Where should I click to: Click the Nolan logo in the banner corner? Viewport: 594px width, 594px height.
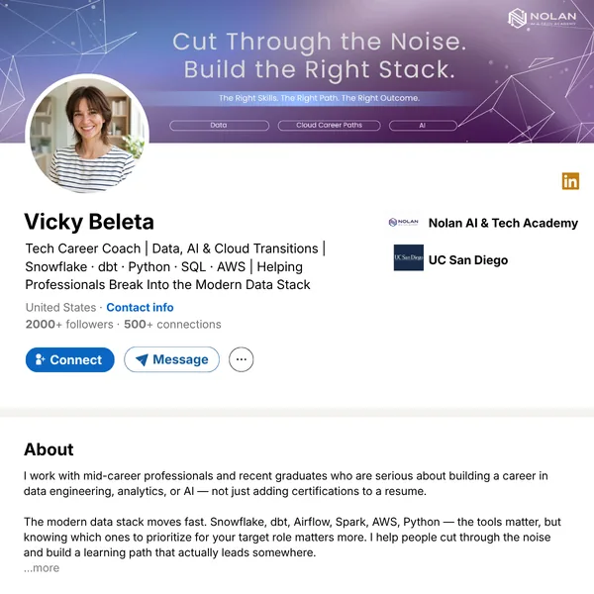(543, 18)
